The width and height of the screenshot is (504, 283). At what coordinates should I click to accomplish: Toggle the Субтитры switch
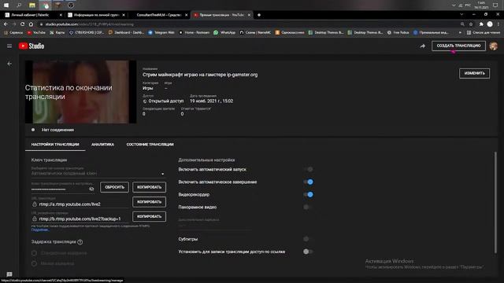pos(308,239)
